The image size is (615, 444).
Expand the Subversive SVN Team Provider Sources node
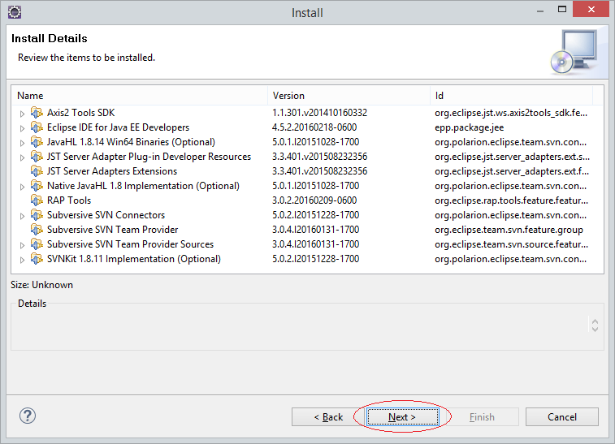point(22,245)
